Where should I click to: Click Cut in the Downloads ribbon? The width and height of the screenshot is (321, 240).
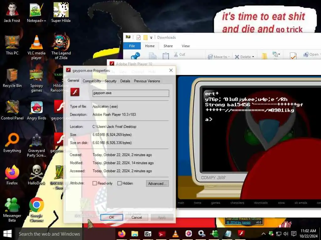[179, 54]
